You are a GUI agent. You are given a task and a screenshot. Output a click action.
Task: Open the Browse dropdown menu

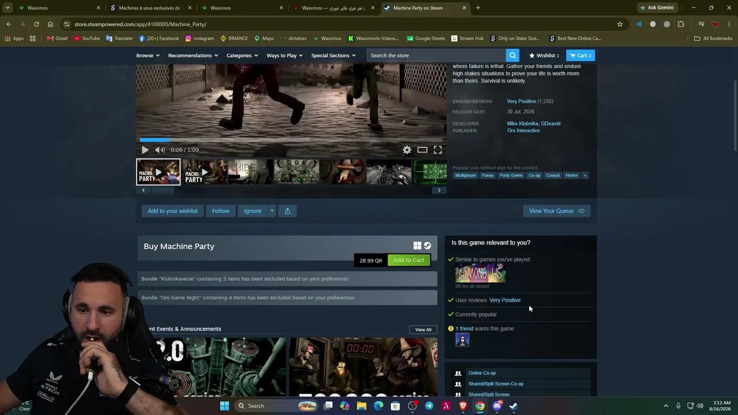coord(148,55)
